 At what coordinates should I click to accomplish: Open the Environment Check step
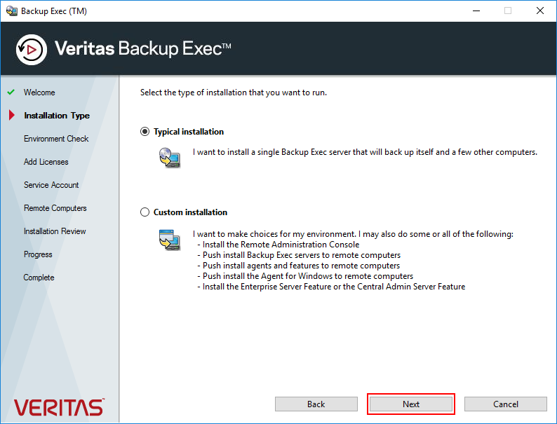click(56, 139)
